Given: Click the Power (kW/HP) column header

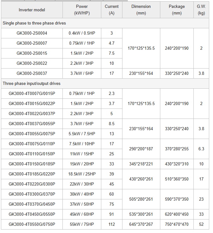Looking at the screenshot, I should pyautogui.click(x=82, y=10).
